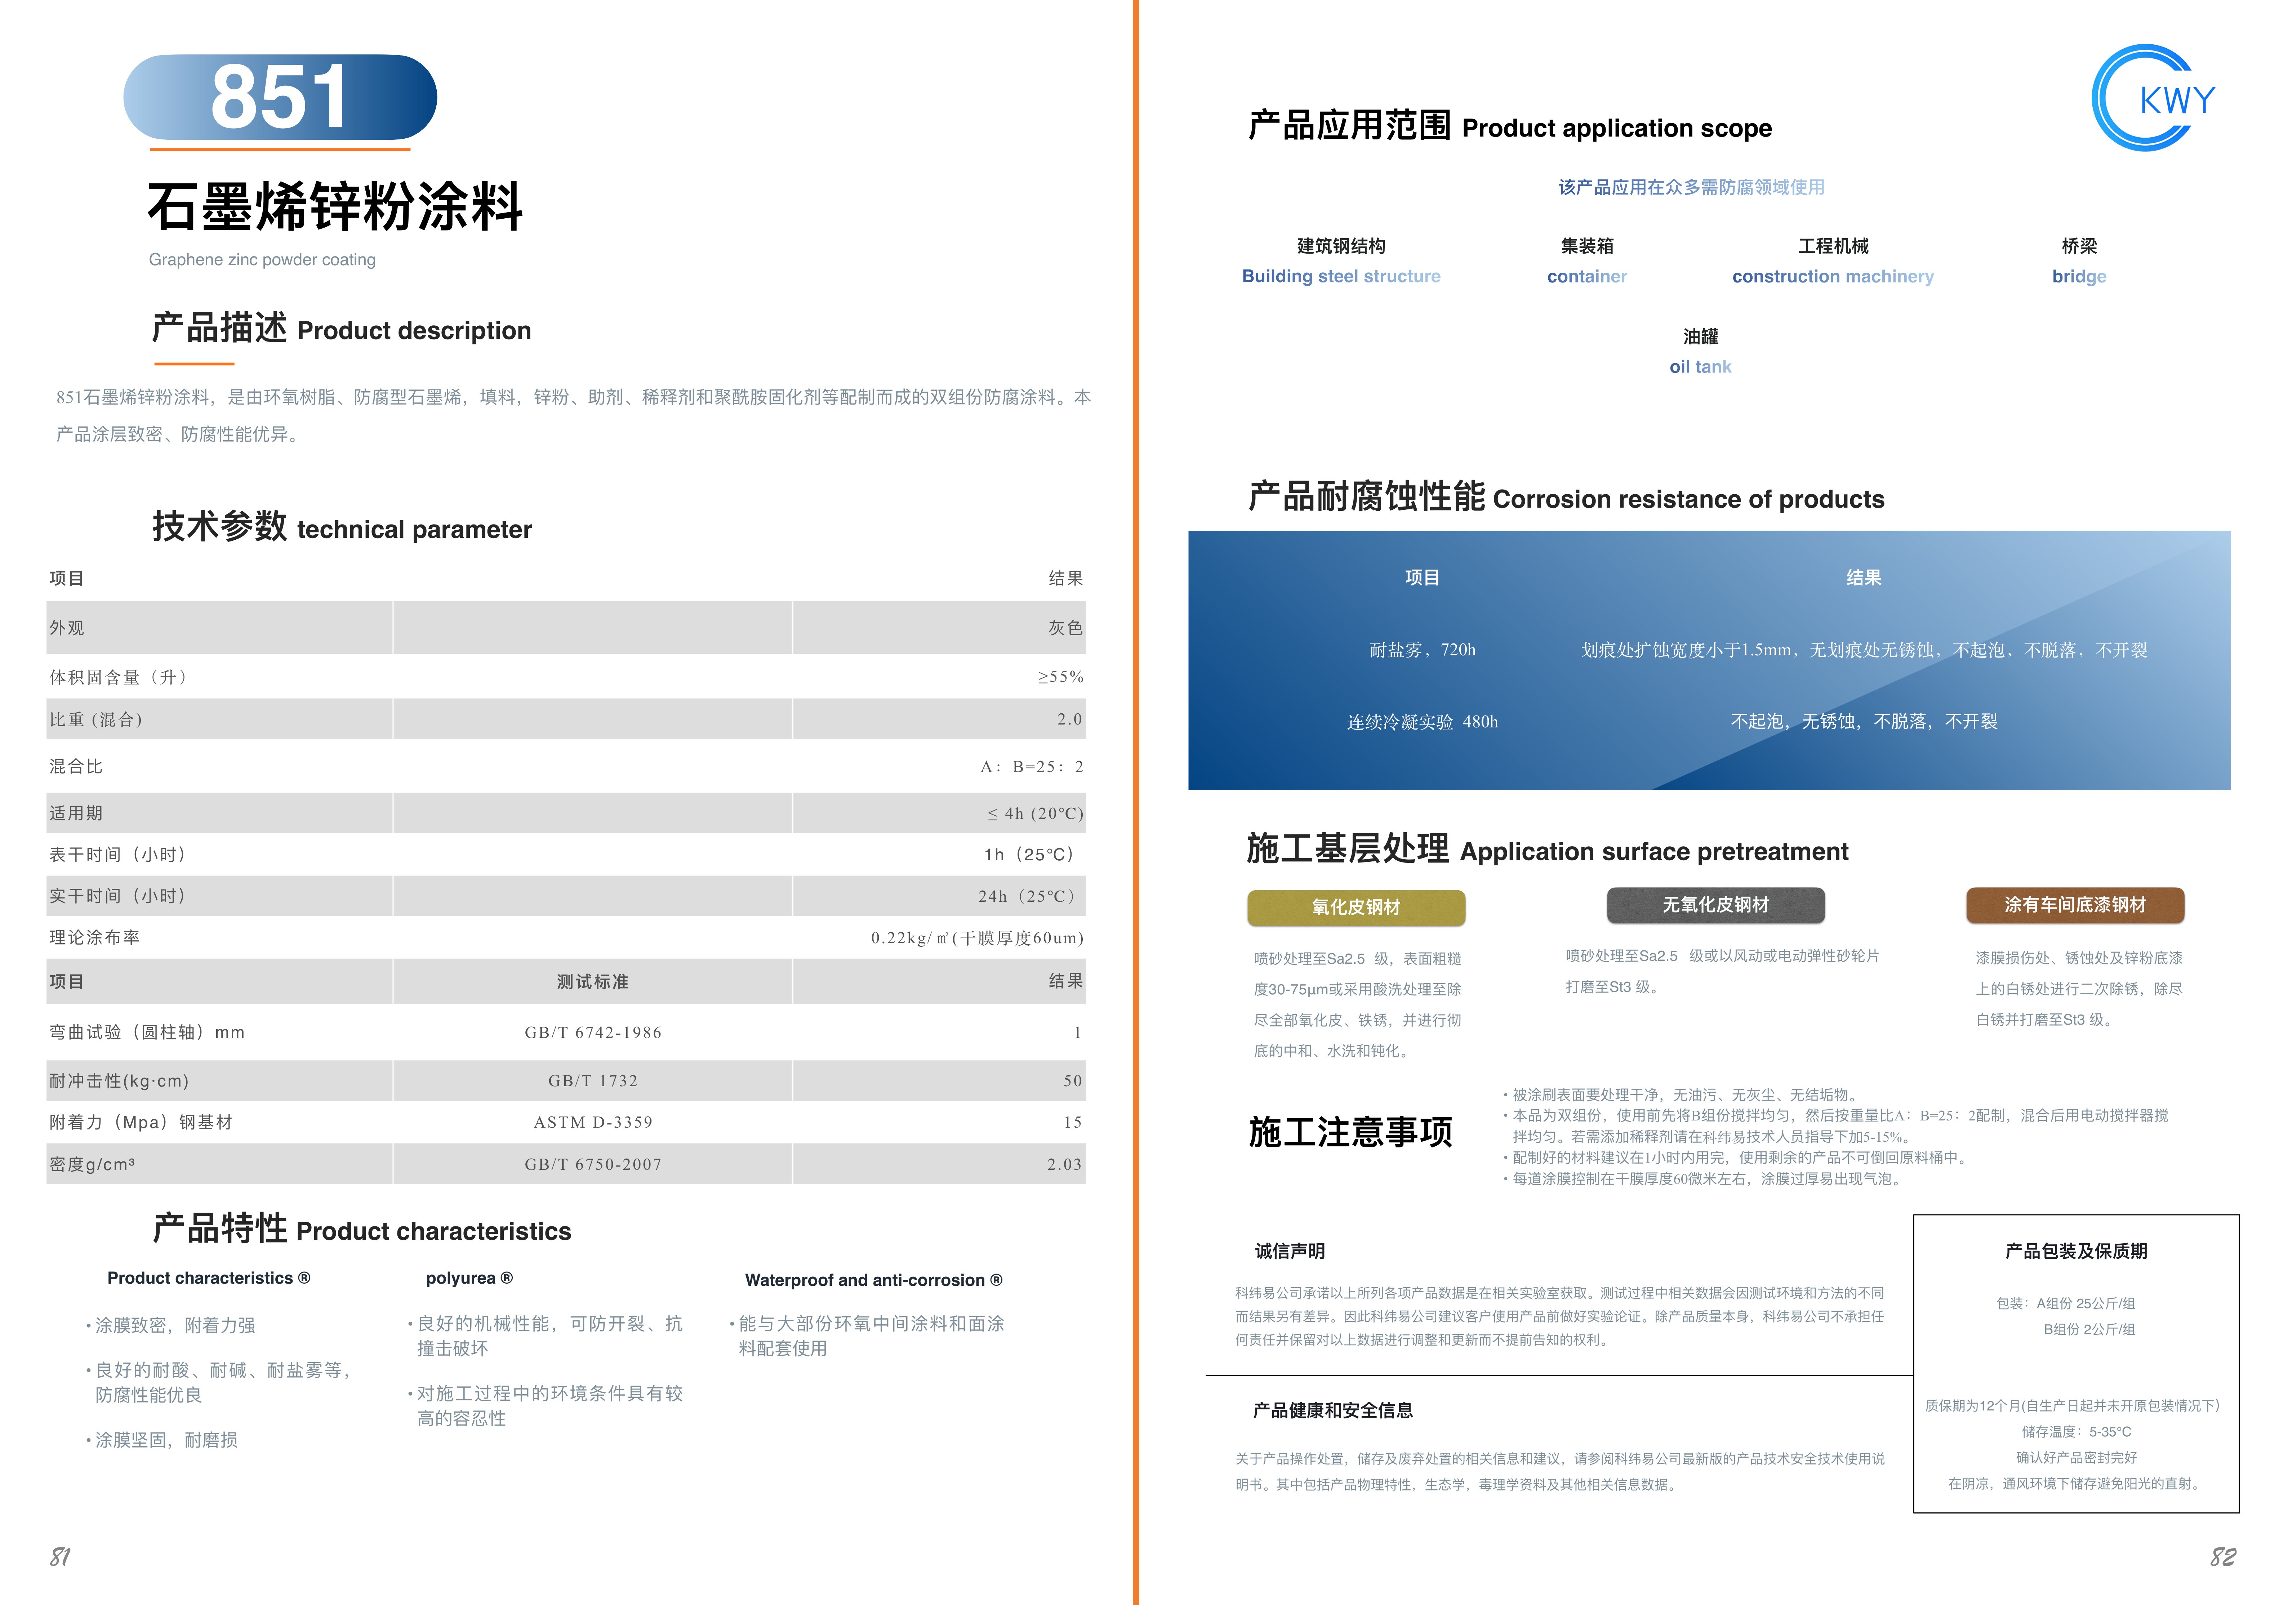Click the polyurea ® marker

tap(469, 1277)
